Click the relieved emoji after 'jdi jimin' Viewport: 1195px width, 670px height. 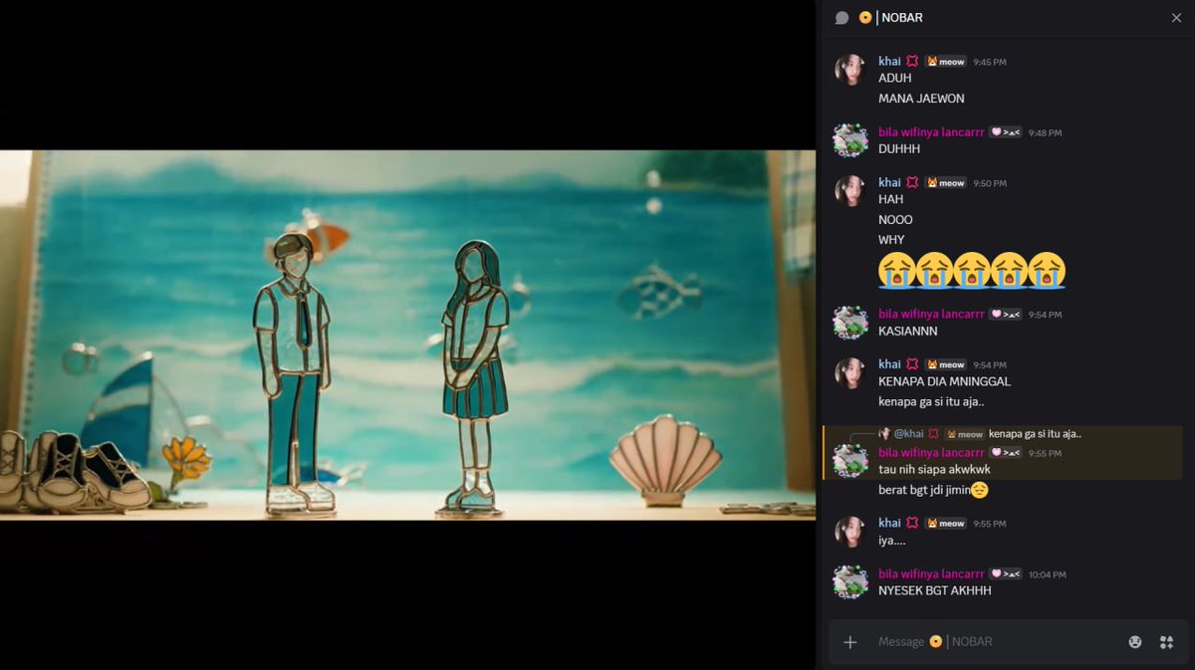click(x=980, y=490)
